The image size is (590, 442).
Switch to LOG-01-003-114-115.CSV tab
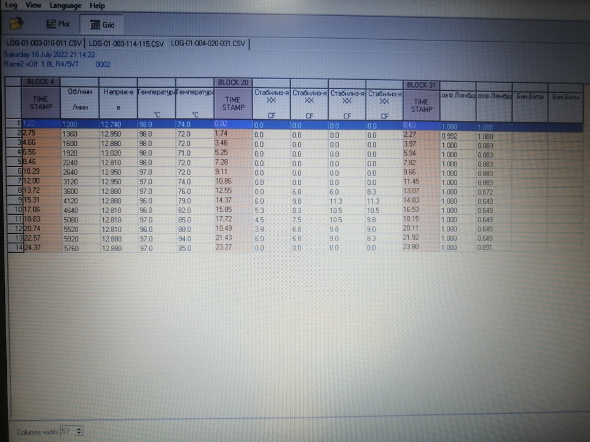(x=127, y=44)
